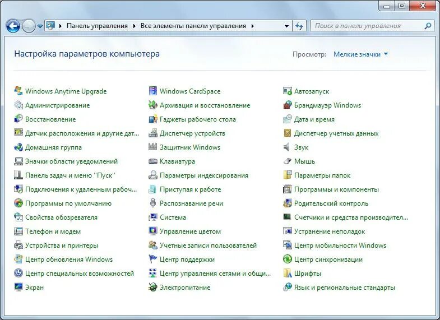The image size is (440, 320).
Task: Open the Звук speaker icon
Action: (288, 147)
